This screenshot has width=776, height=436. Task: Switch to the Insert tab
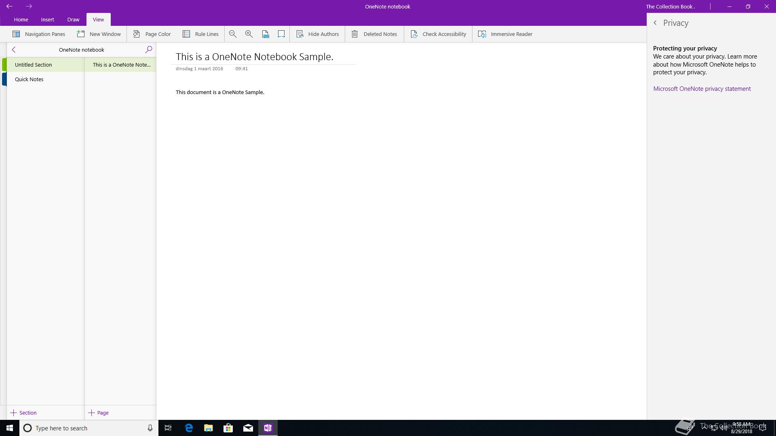pyautogui.click(x=47, y=19)
